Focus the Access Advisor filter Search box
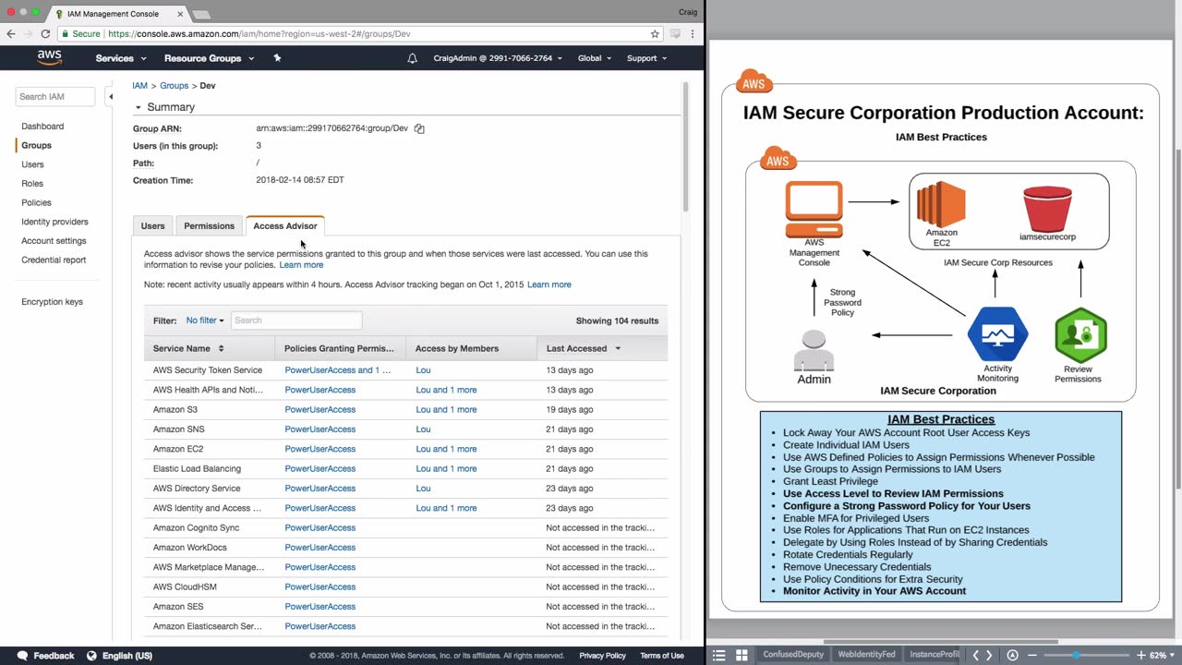 296,320
